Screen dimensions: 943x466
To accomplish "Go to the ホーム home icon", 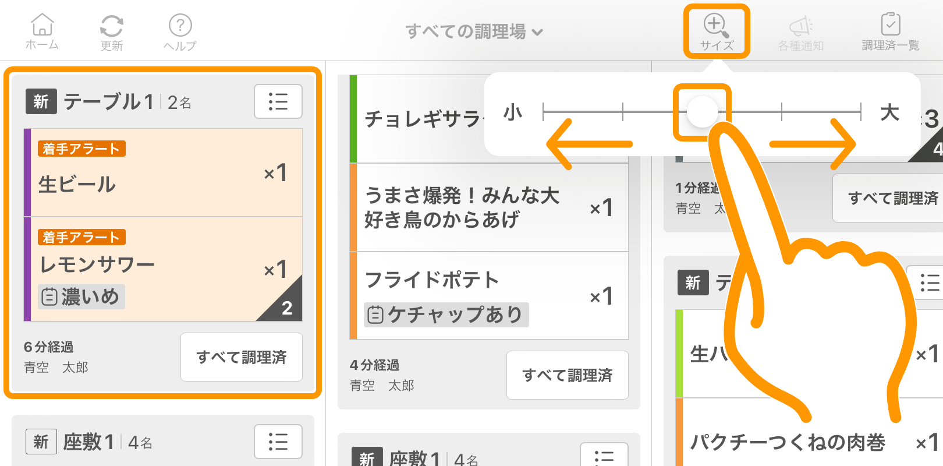I will pyautogui.click(x=42, y=31).
